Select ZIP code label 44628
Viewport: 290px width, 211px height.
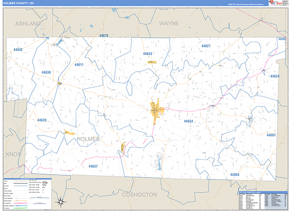coord(42,120)
